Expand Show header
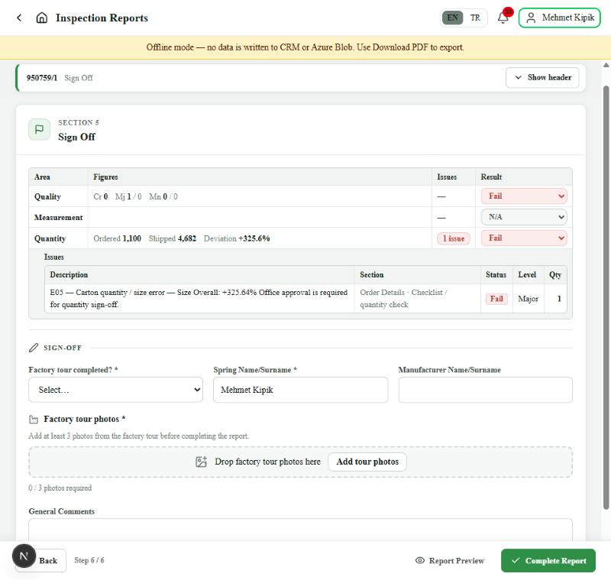Viewport: 611px width, 580px height. (x=542, y=78)
